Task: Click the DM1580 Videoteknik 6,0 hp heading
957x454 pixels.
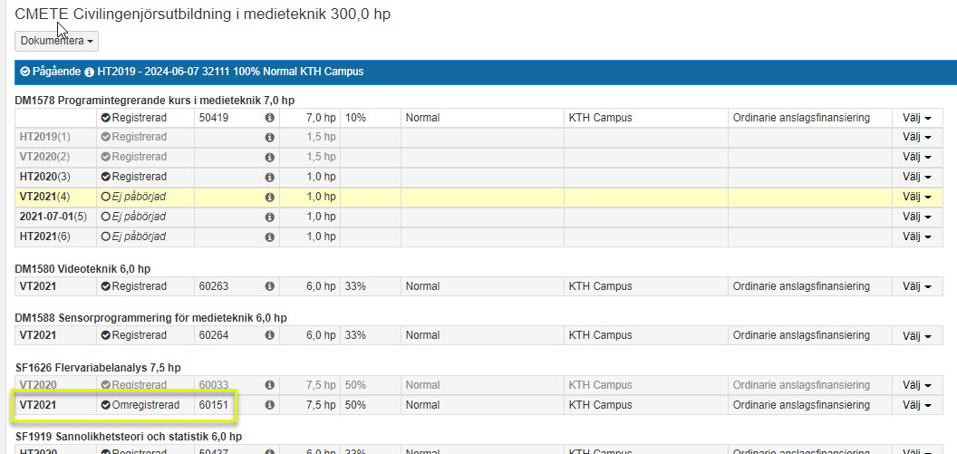Action: (82, 269)
